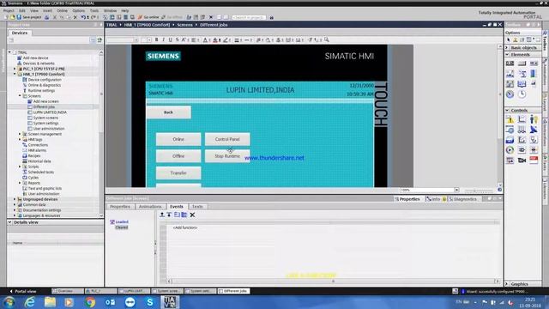Select the Button element in toolbox

pyautogui.click(x=522, y=64)
